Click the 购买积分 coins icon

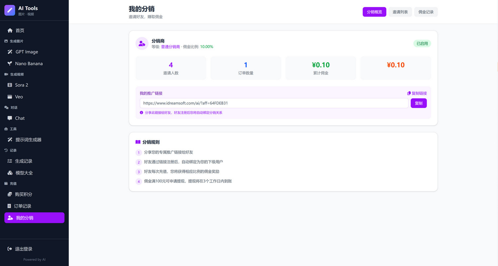coord(10,194)
